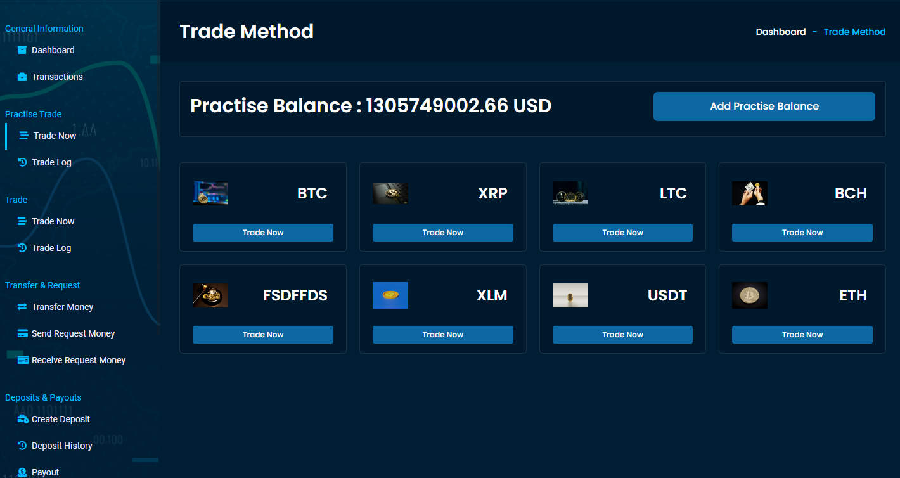Click the Practise Balance amount text
Image resolution: width=900 pixels, height=478 pixels.
click(x=371, y=106)
